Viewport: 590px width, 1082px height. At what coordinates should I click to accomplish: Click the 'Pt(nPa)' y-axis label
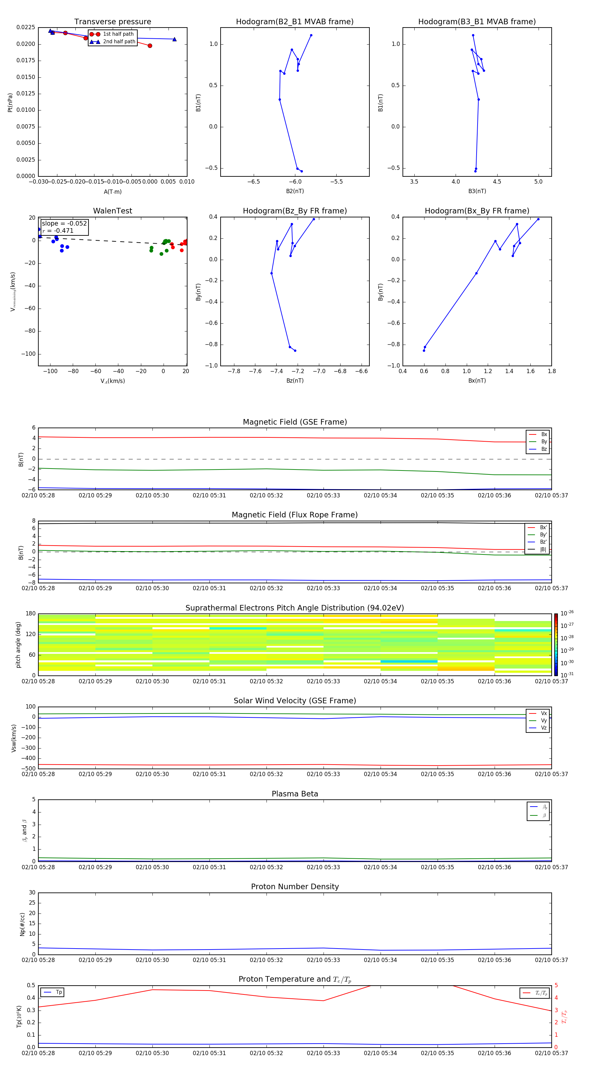click(10, 103)
